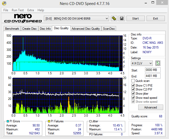Click the Jitter maximum 13.4 %
This screenshot has width=169, height=139.
118,129
